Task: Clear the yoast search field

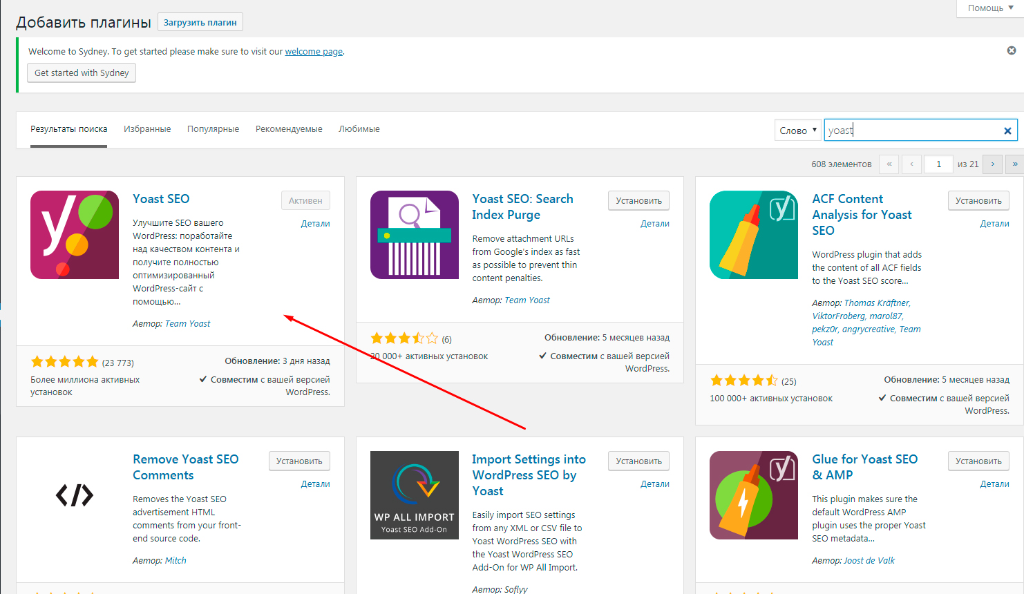Action: [1007, 131]
